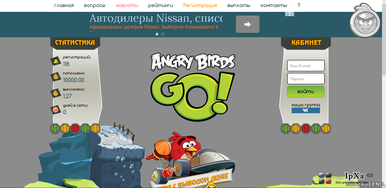Click the coin icon beside пополнено
The image size is (386, 188).
click(x=56, y=77)
